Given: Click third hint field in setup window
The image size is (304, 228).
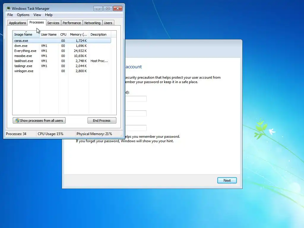Looking at the screenshot, I should coord(136,128).
